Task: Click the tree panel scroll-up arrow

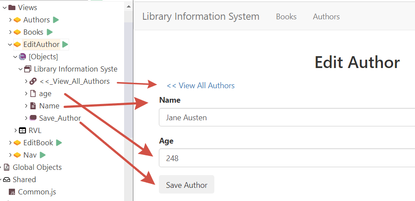Action: pyautogui.click(x=129, y=7)
